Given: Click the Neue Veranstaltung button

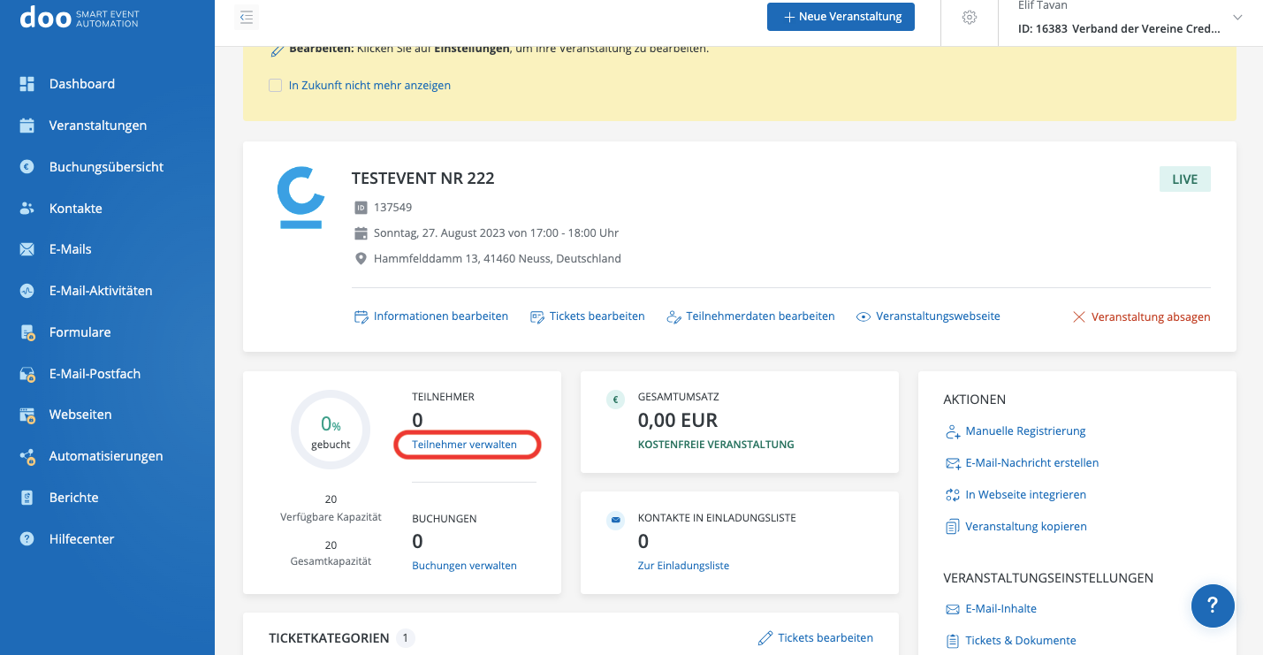Looking at the screenshot, I should point(840,17).
